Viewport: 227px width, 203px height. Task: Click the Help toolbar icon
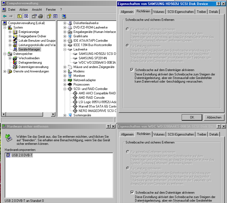49,16
